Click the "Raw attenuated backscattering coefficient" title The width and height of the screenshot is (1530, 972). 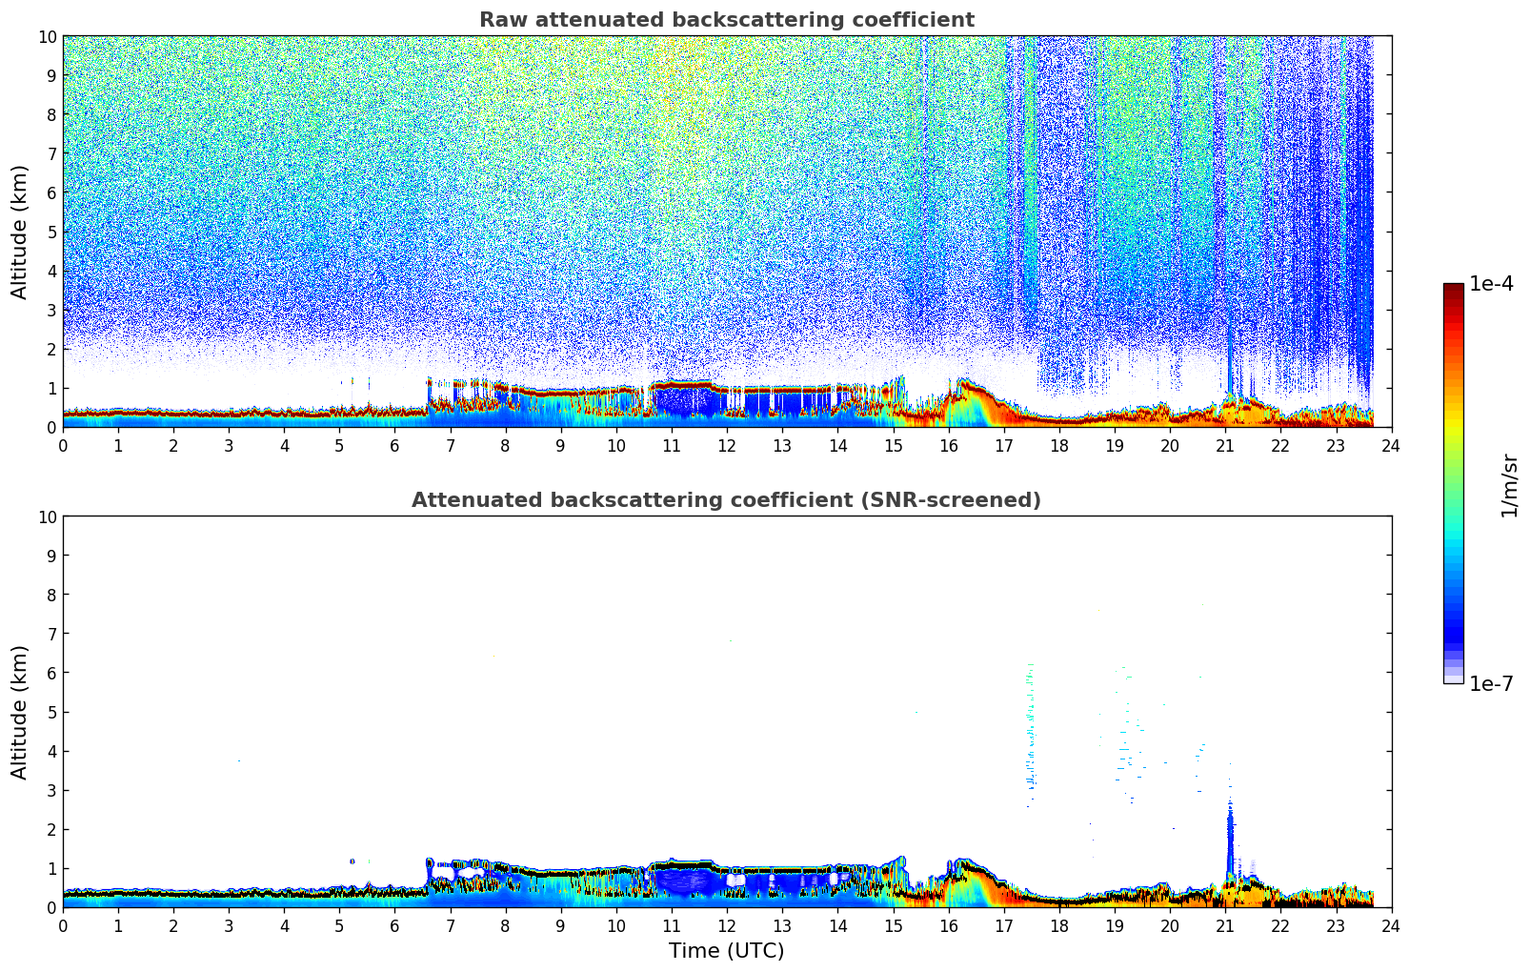tap(726, 20)
